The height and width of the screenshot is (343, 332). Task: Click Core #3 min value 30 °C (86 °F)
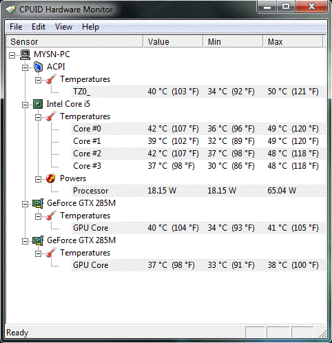click(x=231, y=166)
